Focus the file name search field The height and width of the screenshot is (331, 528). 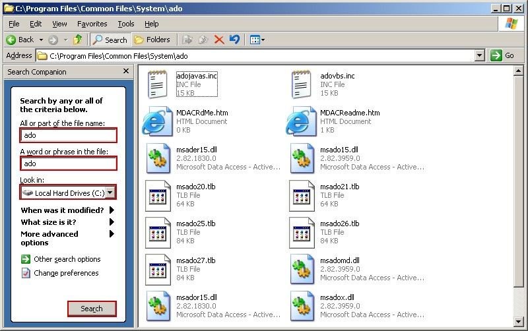69,135
